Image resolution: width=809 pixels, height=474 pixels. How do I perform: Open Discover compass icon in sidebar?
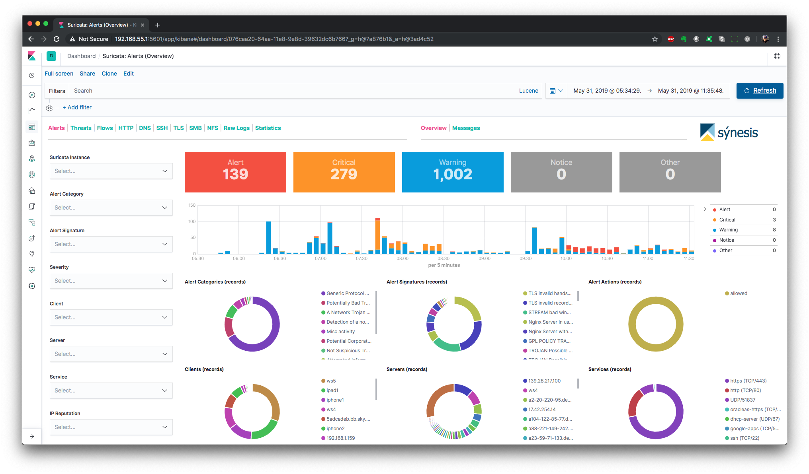[x=32, y=95]
